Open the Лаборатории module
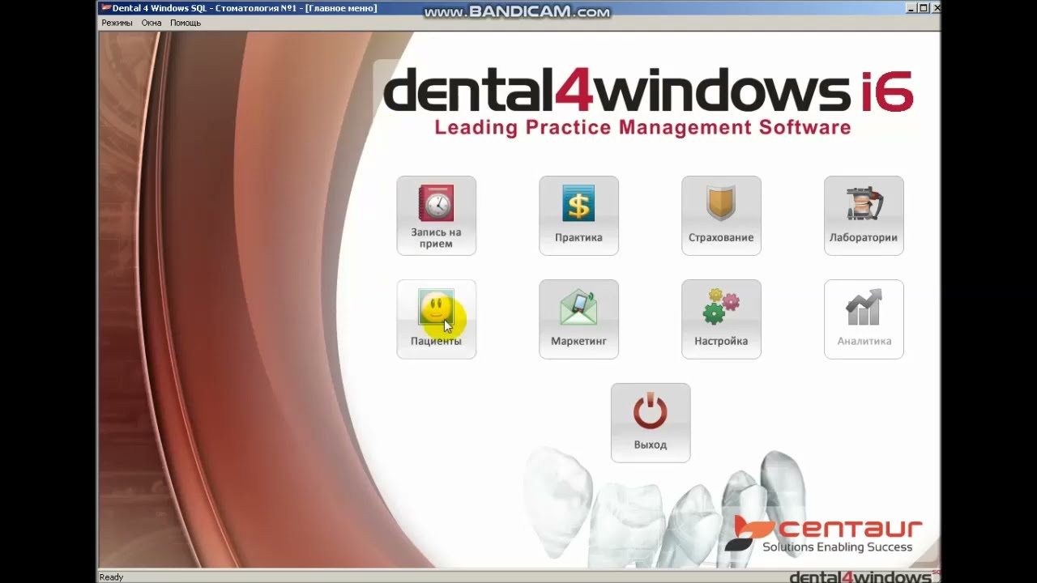1037x583 pixels. pos(864,215)
